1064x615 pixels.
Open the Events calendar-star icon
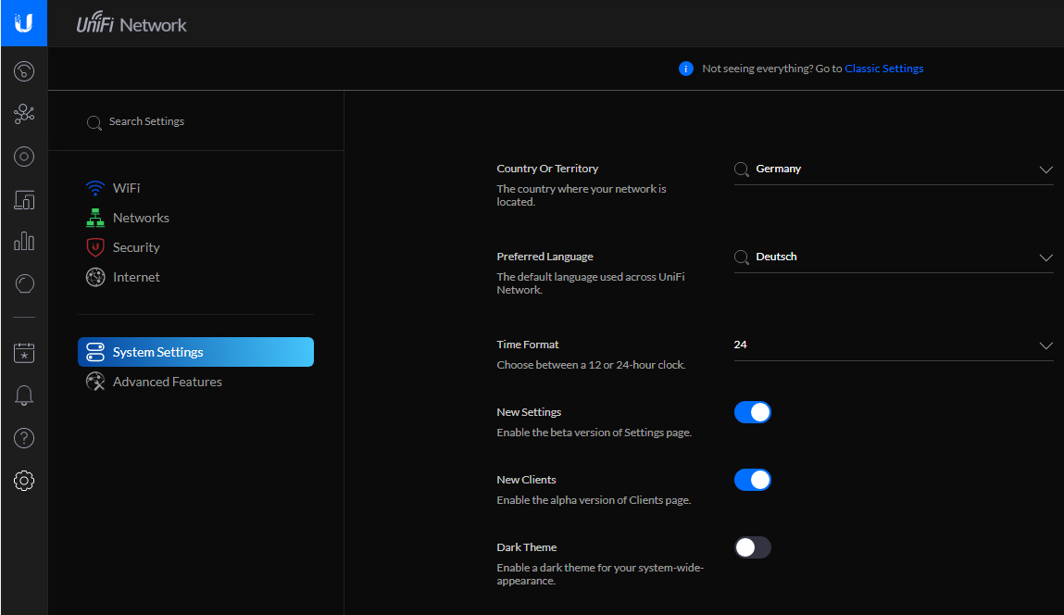(24, 353)
